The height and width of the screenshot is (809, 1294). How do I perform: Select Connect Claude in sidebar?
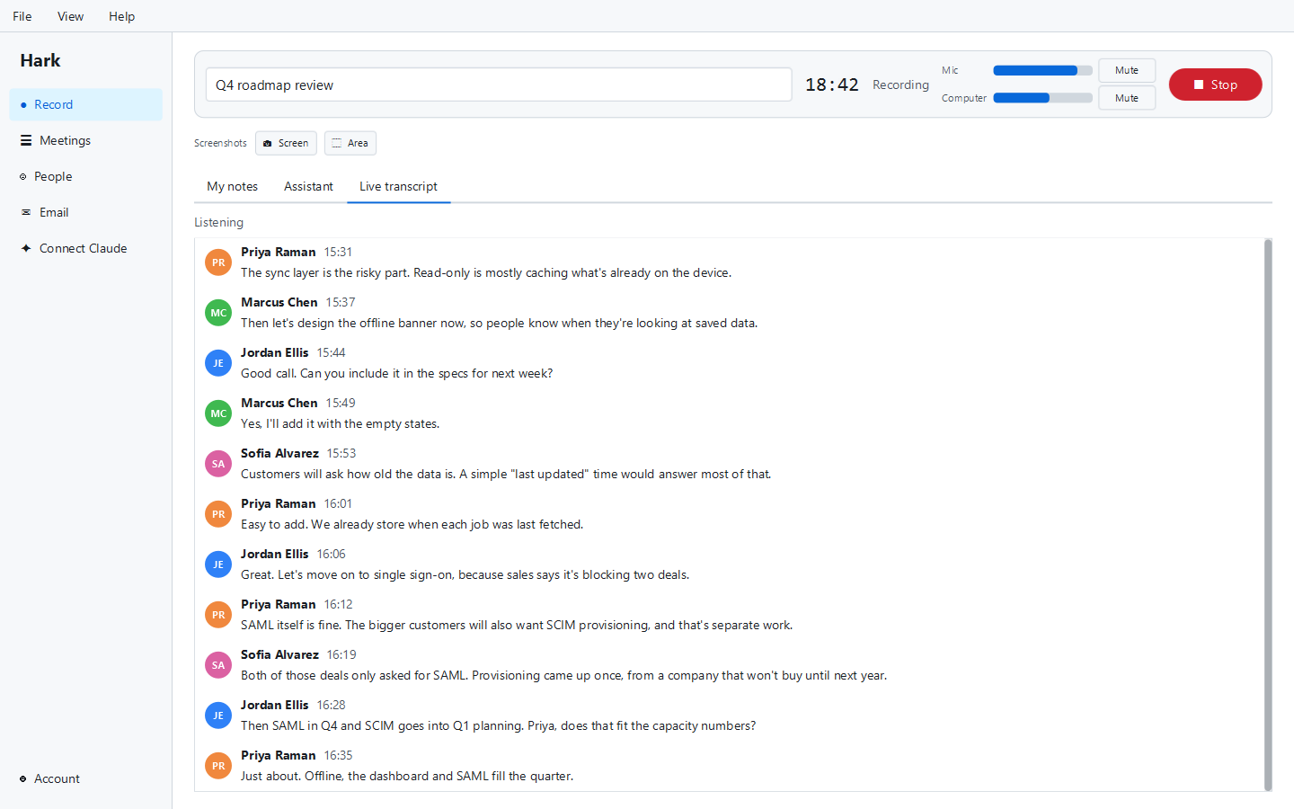(x=86, y=248)
